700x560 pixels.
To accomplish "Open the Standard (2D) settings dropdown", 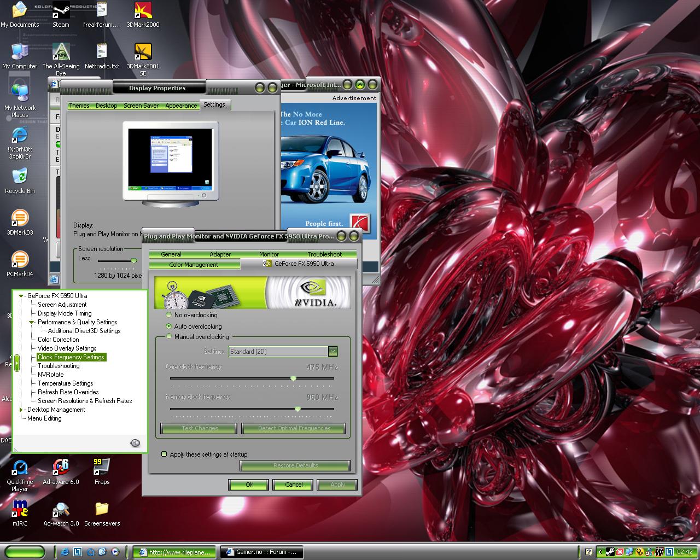I will click(x=332, y=352).
